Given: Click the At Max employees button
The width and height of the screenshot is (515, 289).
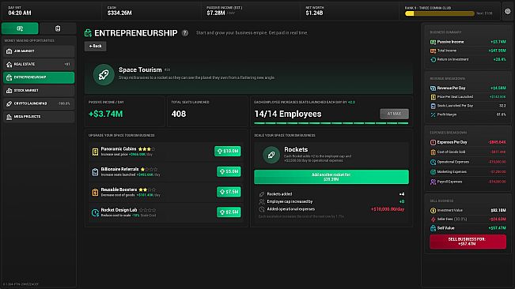Looking at the screenshot, I should [394, 114].
